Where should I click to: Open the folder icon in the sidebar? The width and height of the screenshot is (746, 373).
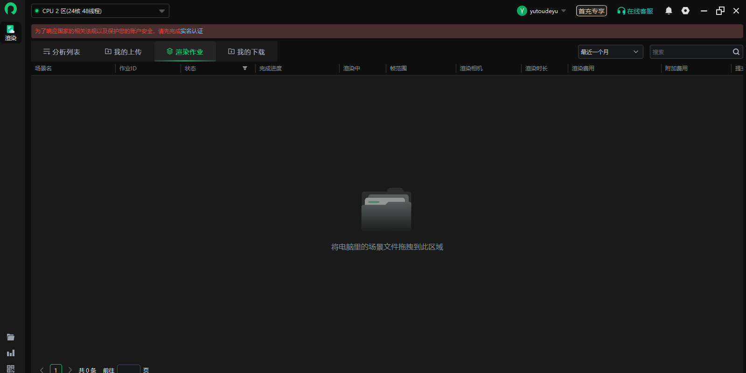[11, 337]
